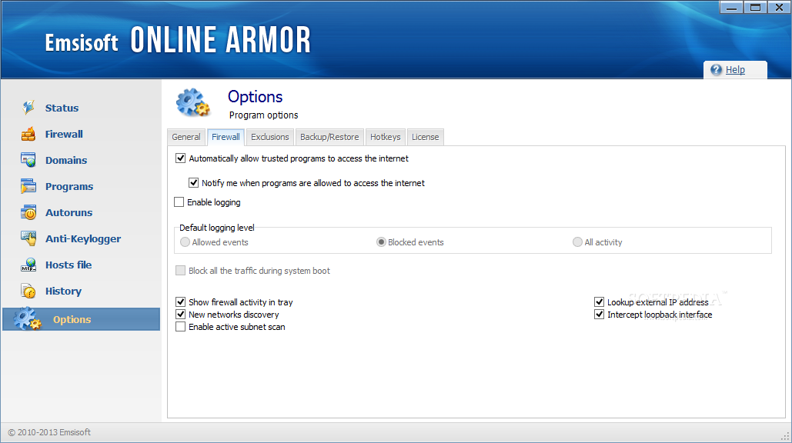This screenshot has height=443, width=792.
Task: View the History section
Action: coord(63,291)
